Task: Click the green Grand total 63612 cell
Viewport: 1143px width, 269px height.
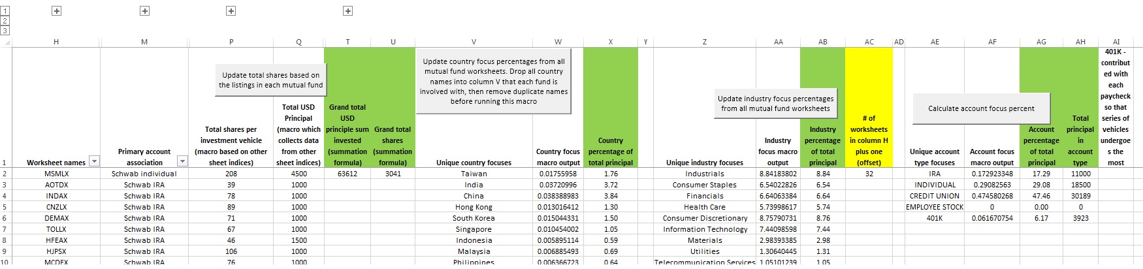Action: point(347,174)
